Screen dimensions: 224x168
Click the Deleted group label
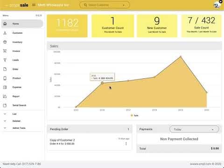coord(16,121)
